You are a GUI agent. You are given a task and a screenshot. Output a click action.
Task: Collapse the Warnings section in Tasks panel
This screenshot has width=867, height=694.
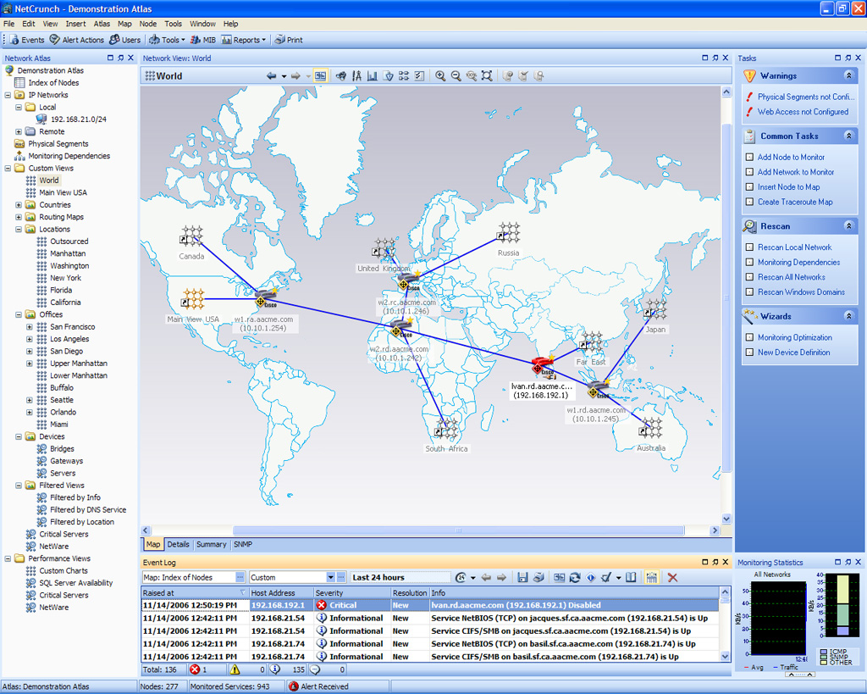(x=848, y=76)
